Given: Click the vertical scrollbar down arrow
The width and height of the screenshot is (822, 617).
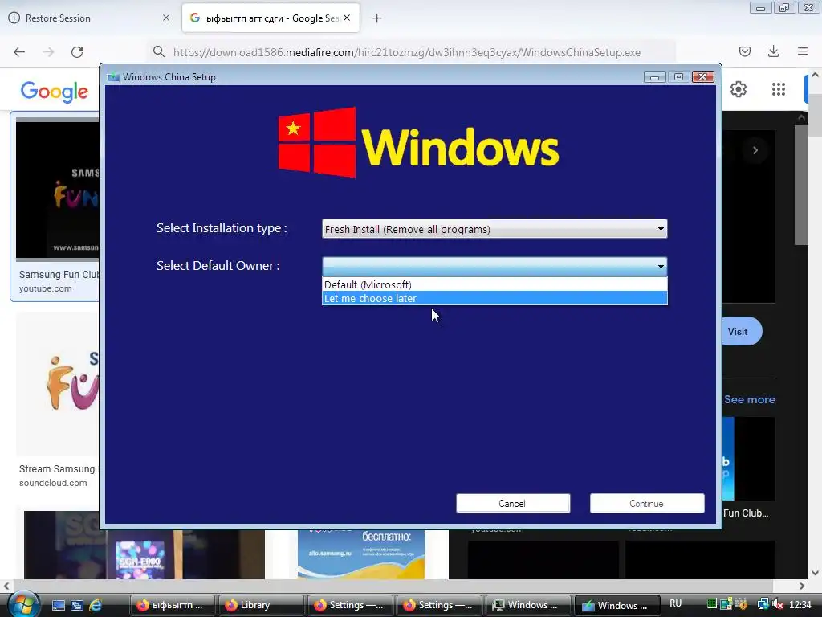Looking at the screenshot, I should pyautogui.click(x=816, y=572).
